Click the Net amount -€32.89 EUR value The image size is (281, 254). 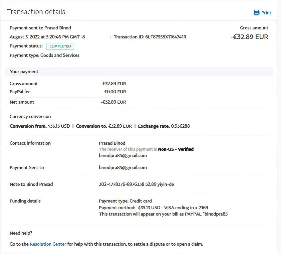(x=113, y=102)
